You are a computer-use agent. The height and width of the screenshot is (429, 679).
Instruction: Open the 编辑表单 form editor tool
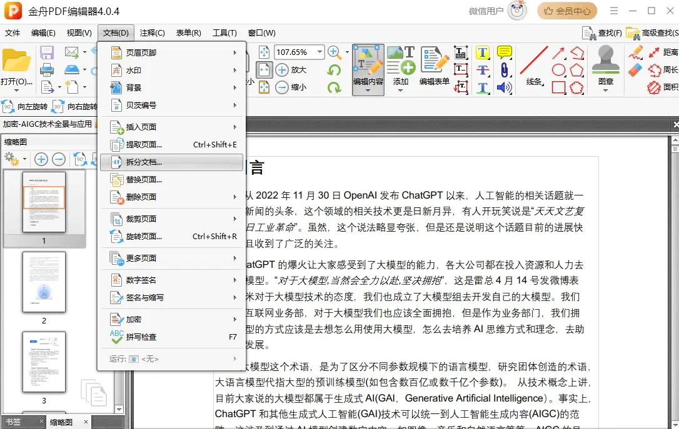435,66
